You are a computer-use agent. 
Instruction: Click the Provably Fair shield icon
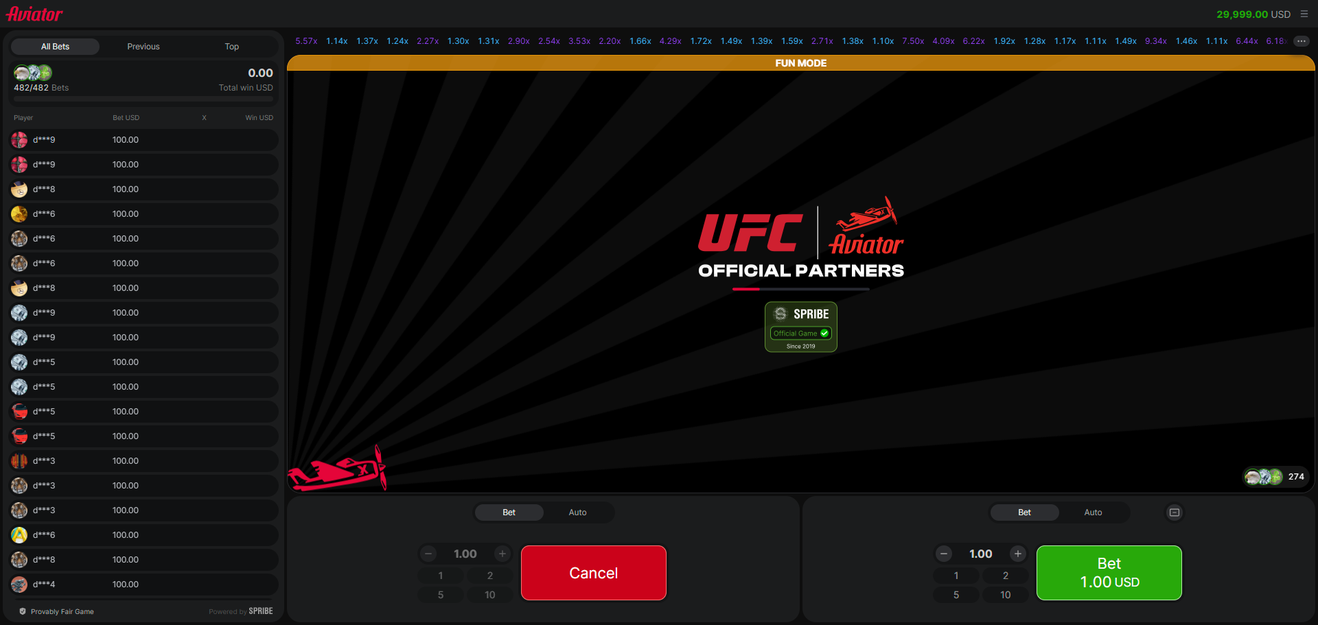(23, 611)
